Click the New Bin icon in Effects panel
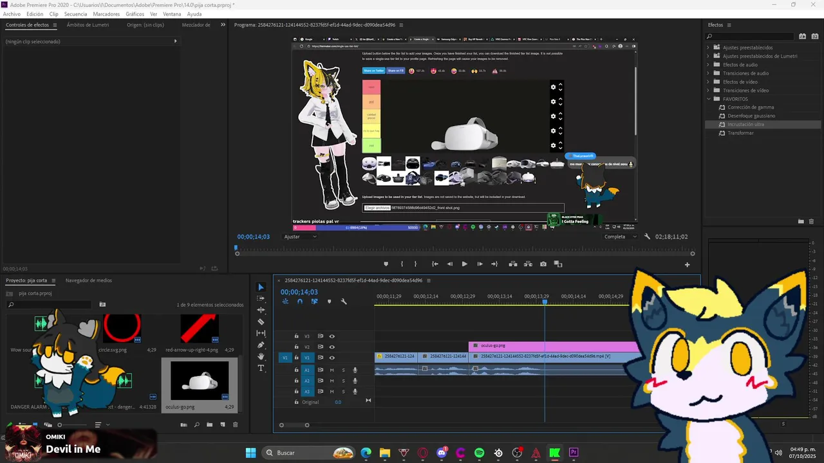The height and width of the screenshot is (463, 824). click(x=801, y=221)
